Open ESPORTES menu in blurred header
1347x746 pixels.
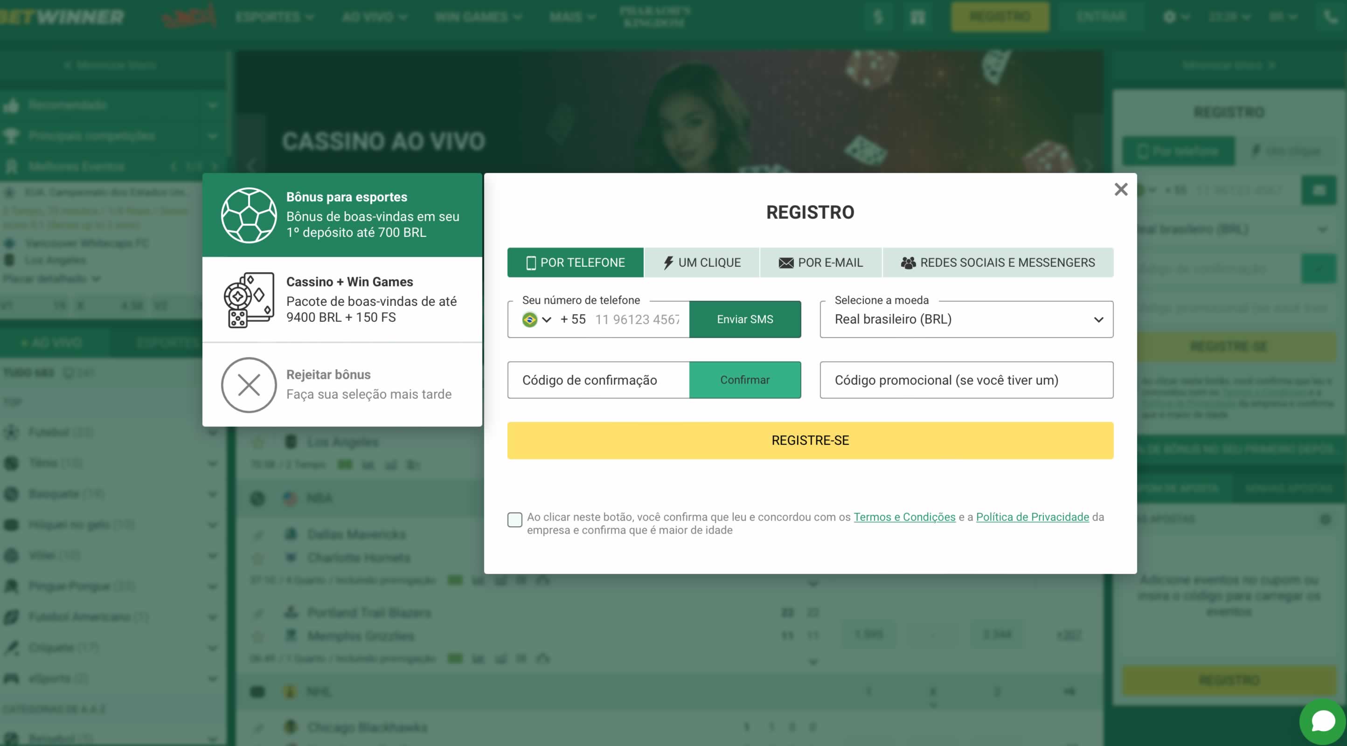(275, 17)
